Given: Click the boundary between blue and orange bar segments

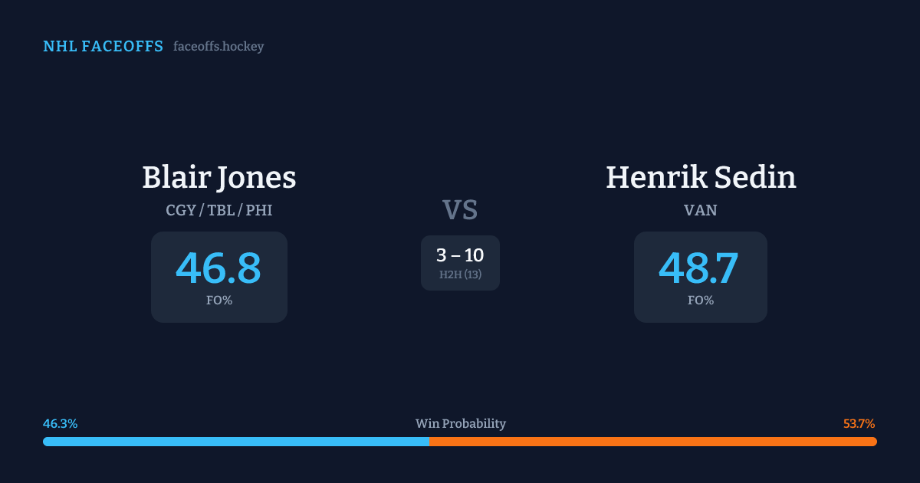Looking at the screenshot, I should (x=429, y=442).
